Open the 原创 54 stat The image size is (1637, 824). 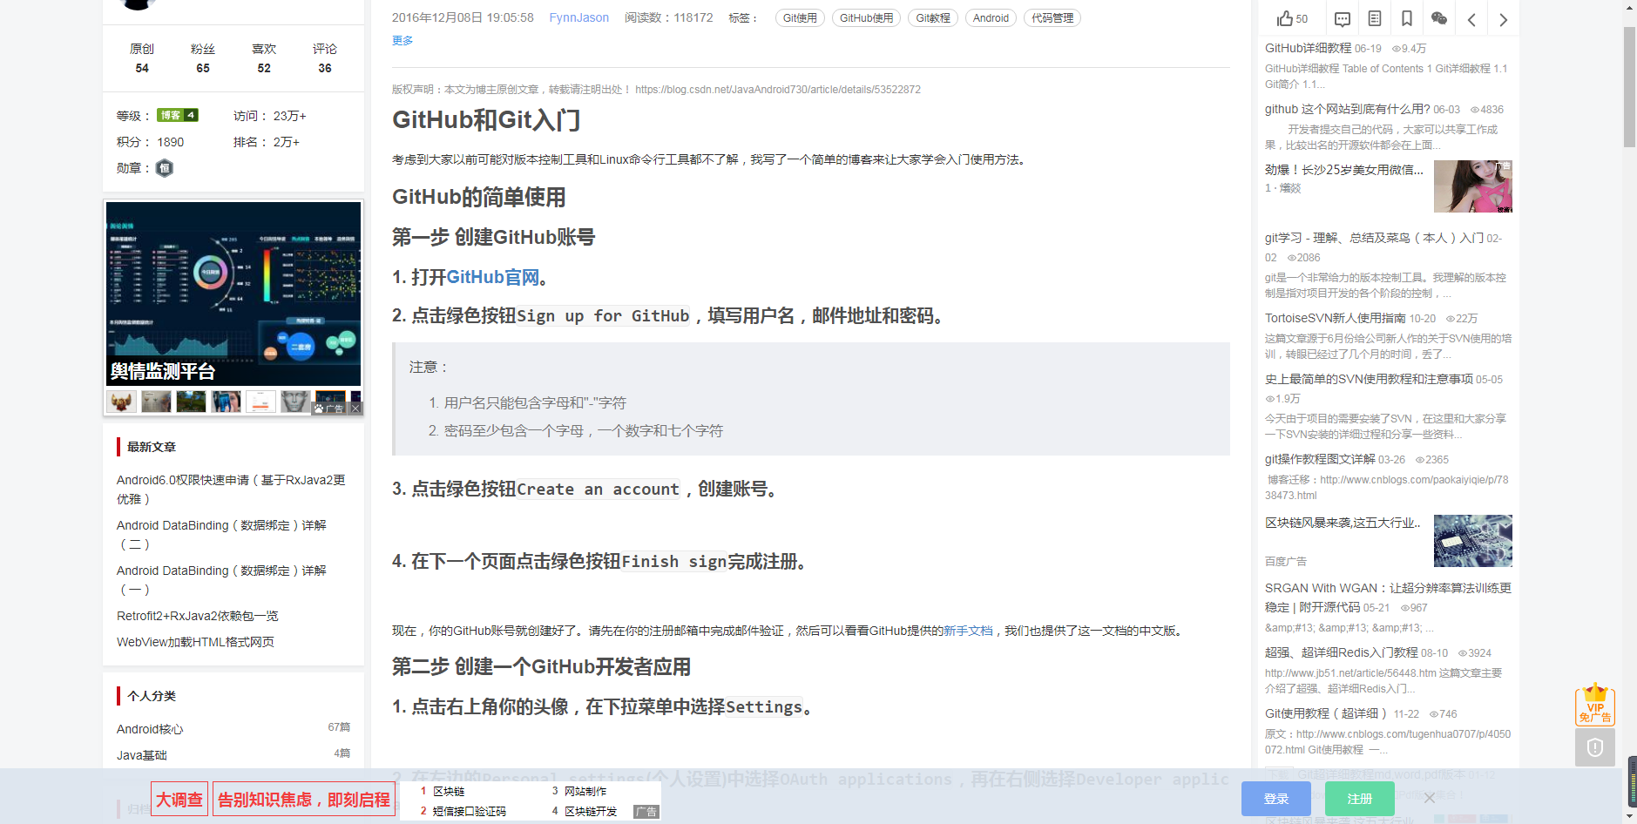(x=142, y=58)
